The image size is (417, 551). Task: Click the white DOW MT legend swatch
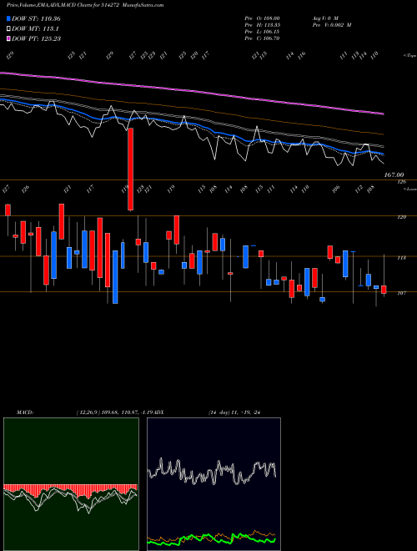[x=8, y=29]
